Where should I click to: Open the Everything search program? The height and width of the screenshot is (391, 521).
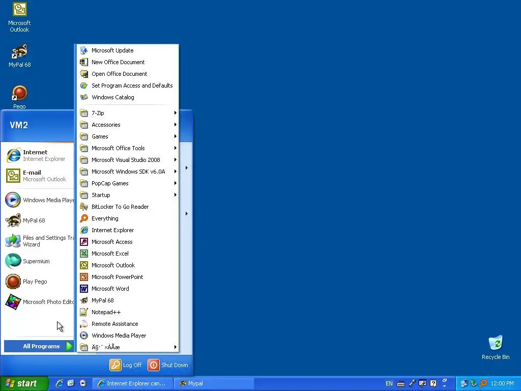[x=127, y=218]
